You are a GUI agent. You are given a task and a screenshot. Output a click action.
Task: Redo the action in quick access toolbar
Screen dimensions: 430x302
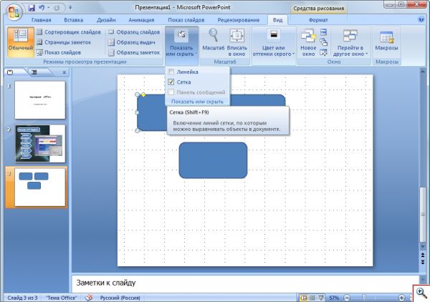point(57,8)
